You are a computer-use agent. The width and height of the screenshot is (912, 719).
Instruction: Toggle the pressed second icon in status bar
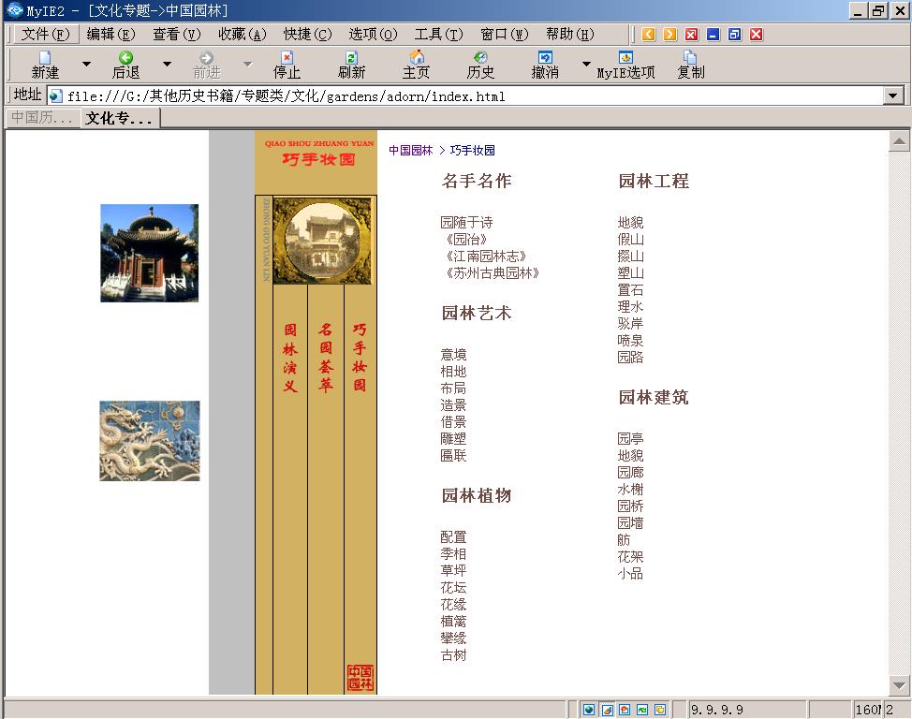pos(607,710)
